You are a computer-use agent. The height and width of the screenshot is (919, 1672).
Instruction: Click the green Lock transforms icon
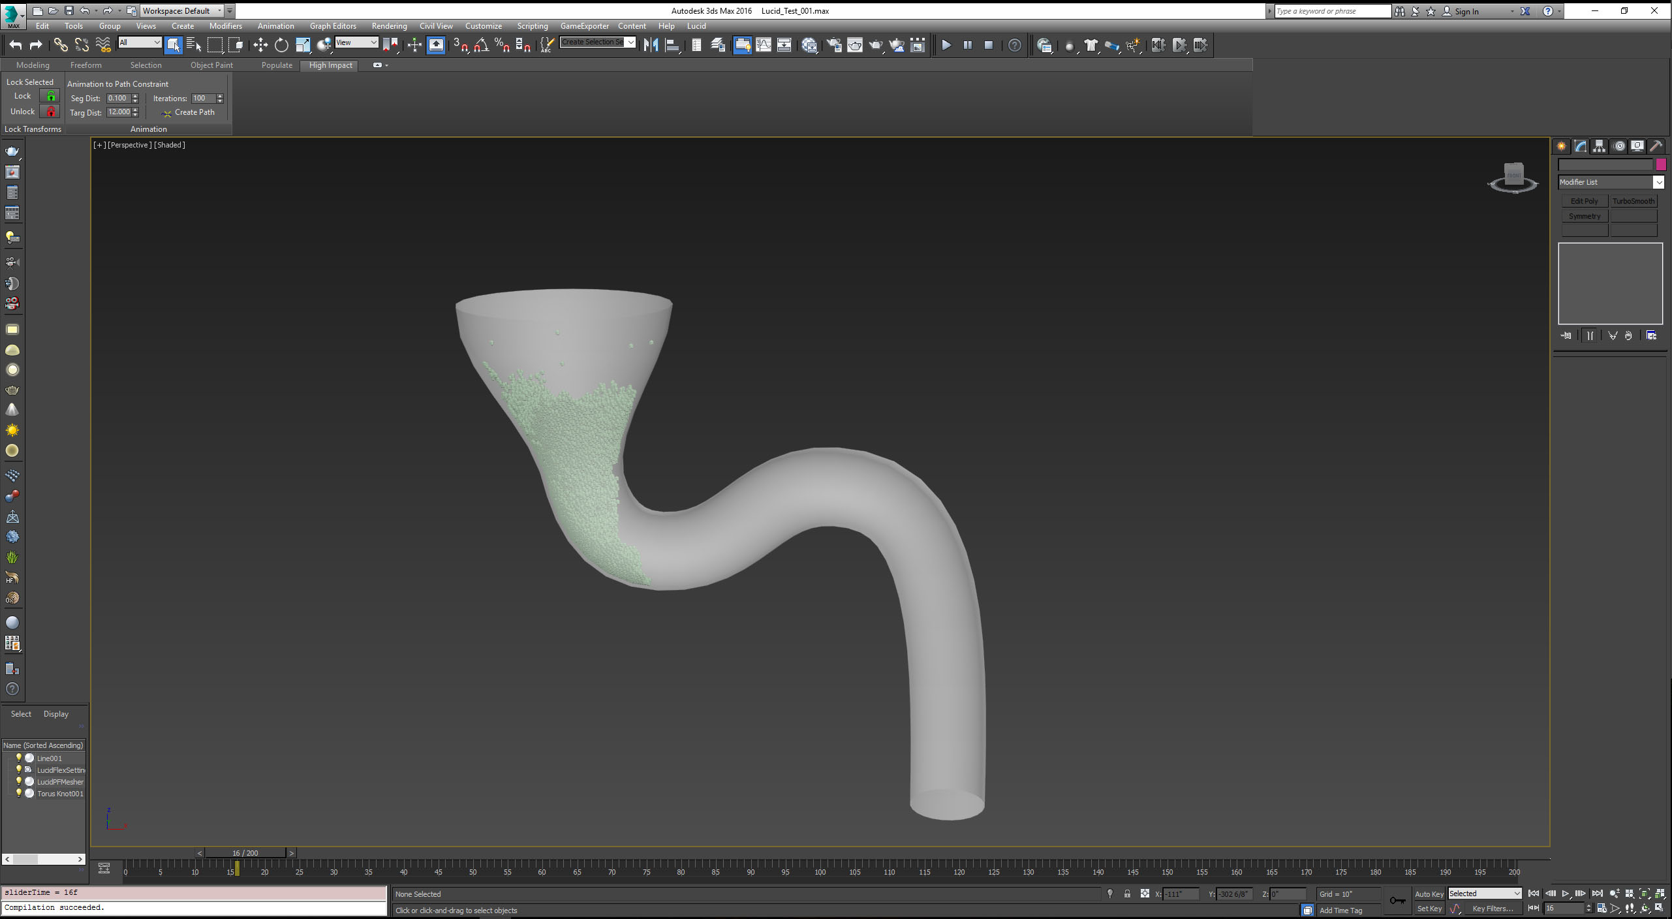coord(50,96)
